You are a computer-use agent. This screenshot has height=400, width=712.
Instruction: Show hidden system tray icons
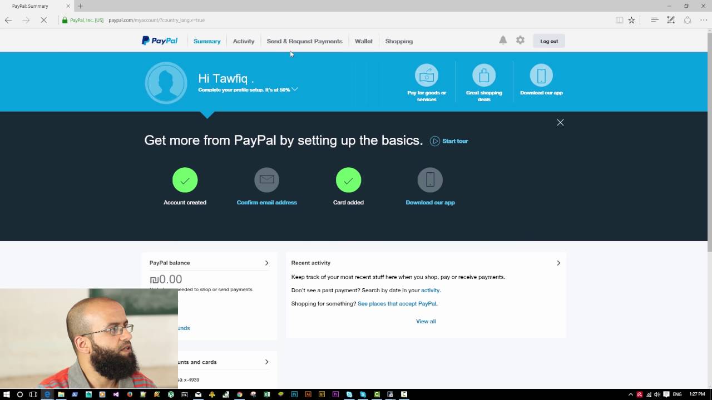click(x=631, y=394)
